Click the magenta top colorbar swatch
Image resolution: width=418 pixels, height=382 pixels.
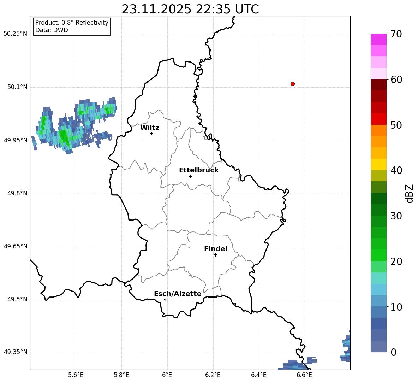pyautogui.click(x=379, y=39)
